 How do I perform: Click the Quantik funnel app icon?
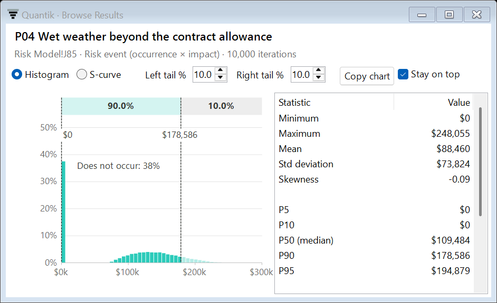coord(13,14)
